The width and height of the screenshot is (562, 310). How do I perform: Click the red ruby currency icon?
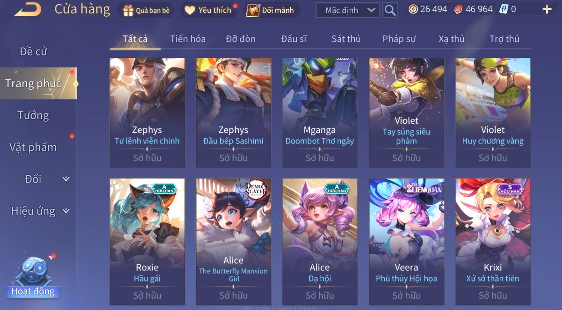(458, 9)
